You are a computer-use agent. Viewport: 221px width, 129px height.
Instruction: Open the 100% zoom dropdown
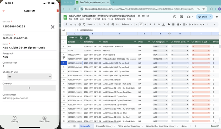pyautogui.click(x=91, y=24)
